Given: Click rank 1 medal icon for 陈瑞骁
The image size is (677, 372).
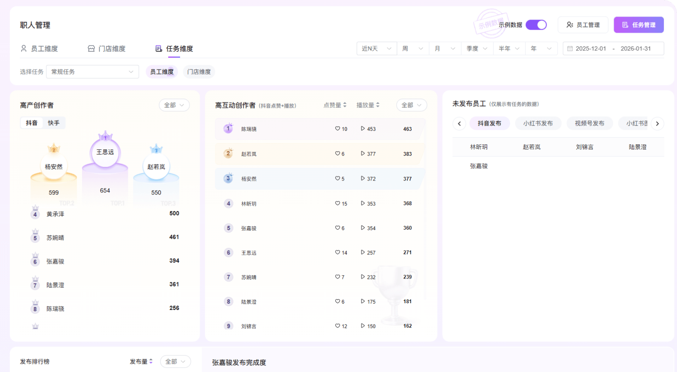Looking at the screenshot, I should [228, 128].
